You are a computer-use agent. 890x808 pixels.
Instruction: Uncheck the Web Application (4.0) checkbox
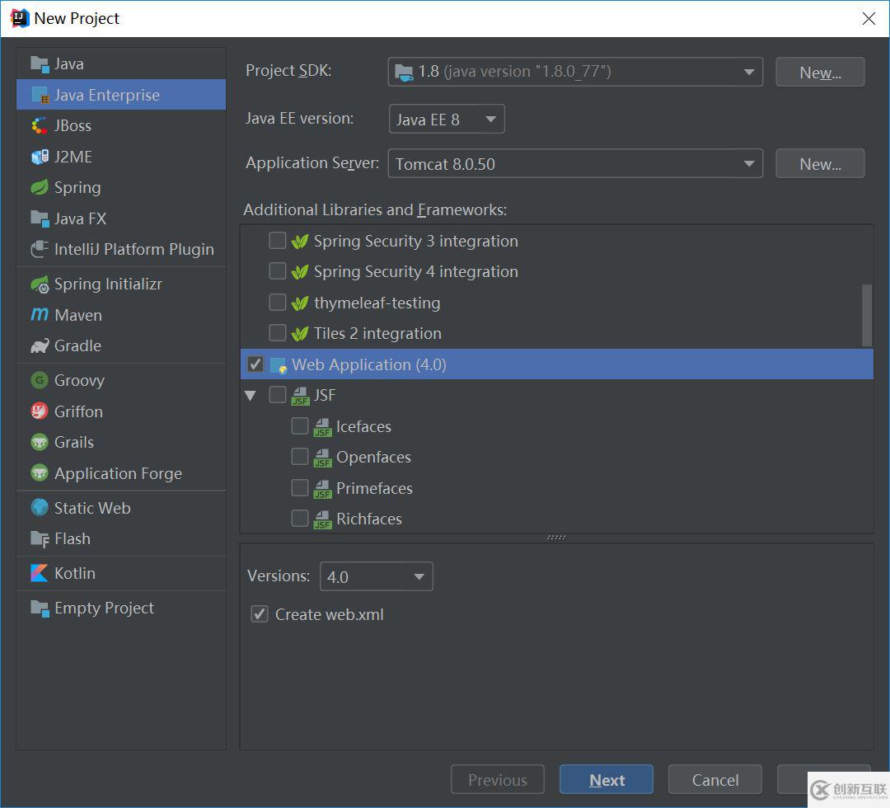255,364
